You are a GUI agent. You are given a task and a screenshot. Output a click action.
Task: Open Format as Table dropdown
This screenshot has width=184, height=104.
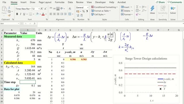coord(101,11)
